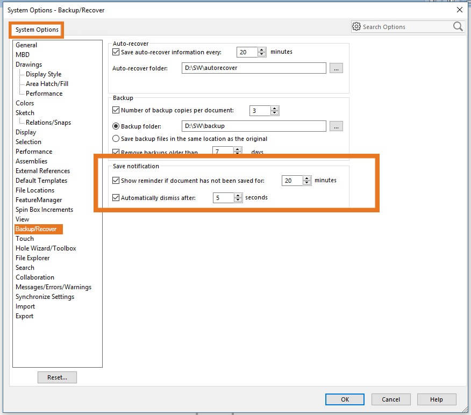The image size is (471, 415).
Task: Toggle Save auto-recover information checkbox
Action: click(116, 52)
